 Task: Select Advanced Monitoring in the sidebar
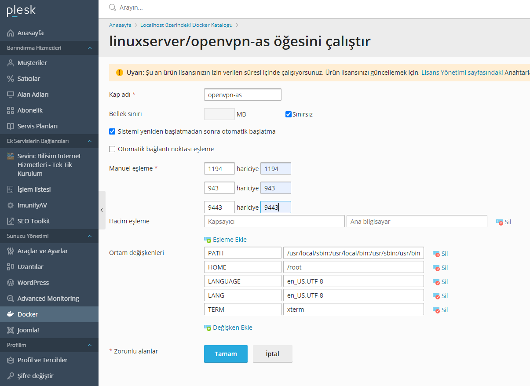[49, 299]
